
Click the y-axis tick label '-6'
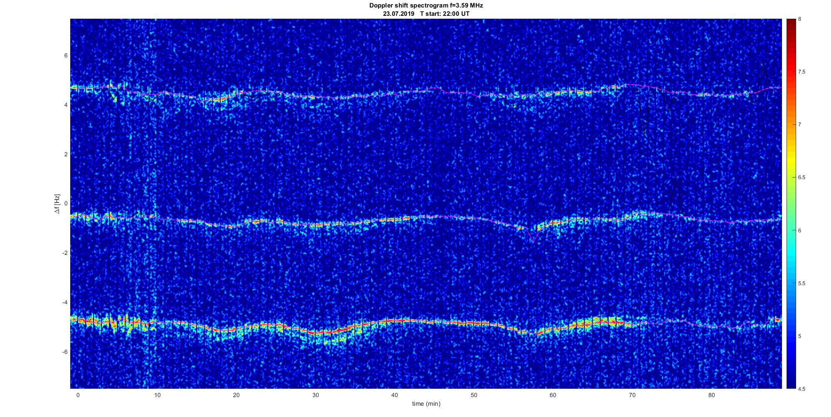point(65,352)
